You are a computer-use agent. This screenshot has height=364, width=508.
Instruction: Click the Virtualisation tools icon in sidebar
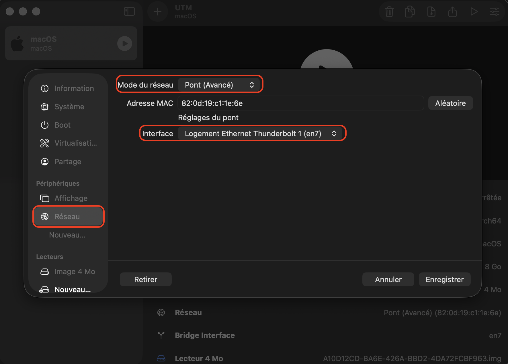click(45, 143)
